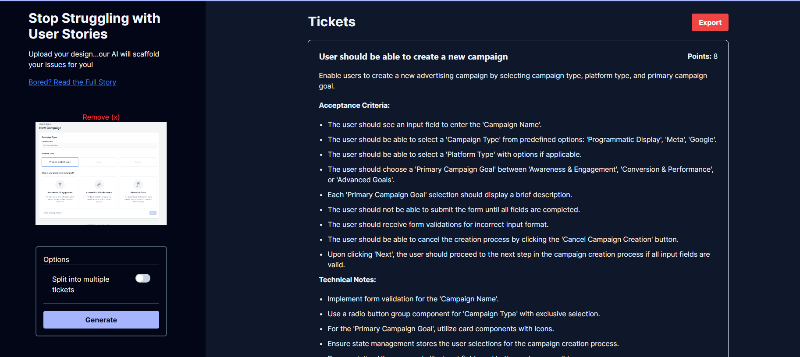Click the 'Stop Struggling with User Stories' heading
This screenshot has height=357, width=800.
click(94, 26)
